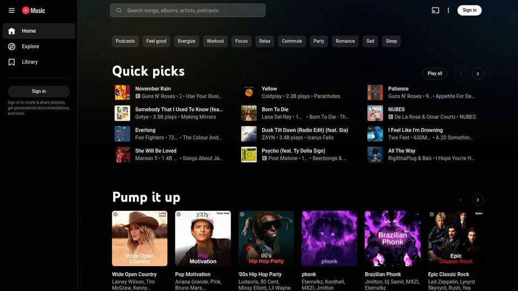Play the Psycho album thumbnail
This screenshot has height=291, width=518.
click(249, 155)
